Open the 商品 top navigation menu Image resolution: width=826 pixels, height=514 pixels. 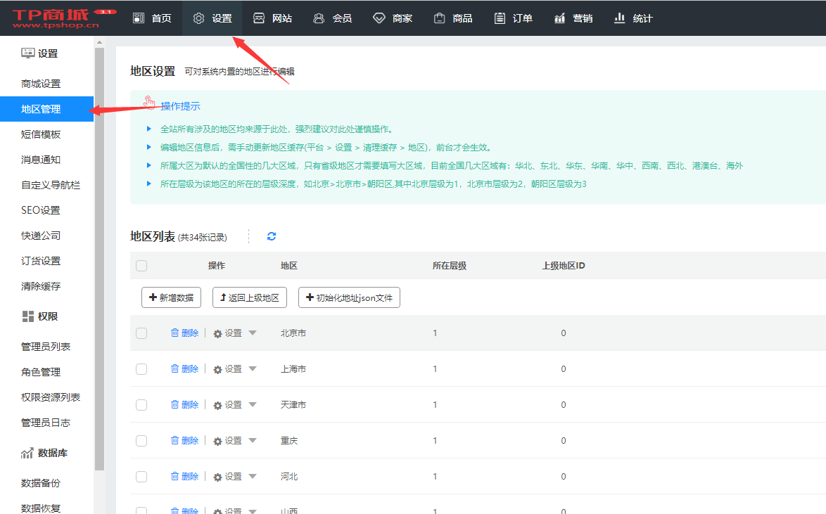point(453,18)
